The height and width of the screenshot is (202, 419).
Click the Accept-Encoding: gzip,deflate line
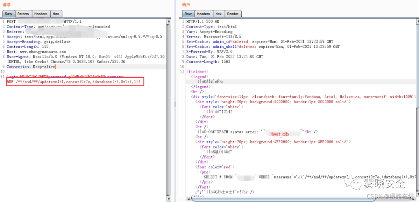point(38,42)
